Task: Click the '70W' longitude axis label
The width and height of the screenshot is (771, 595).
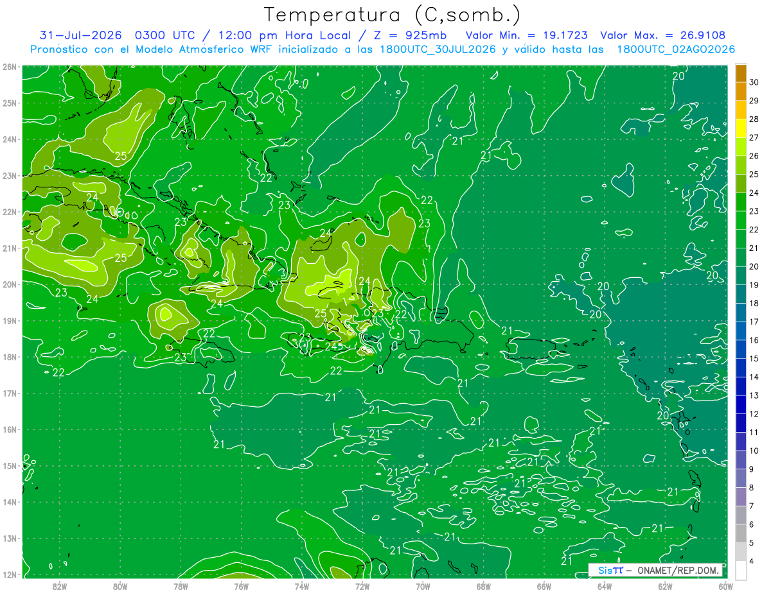Action: (423, 587)
